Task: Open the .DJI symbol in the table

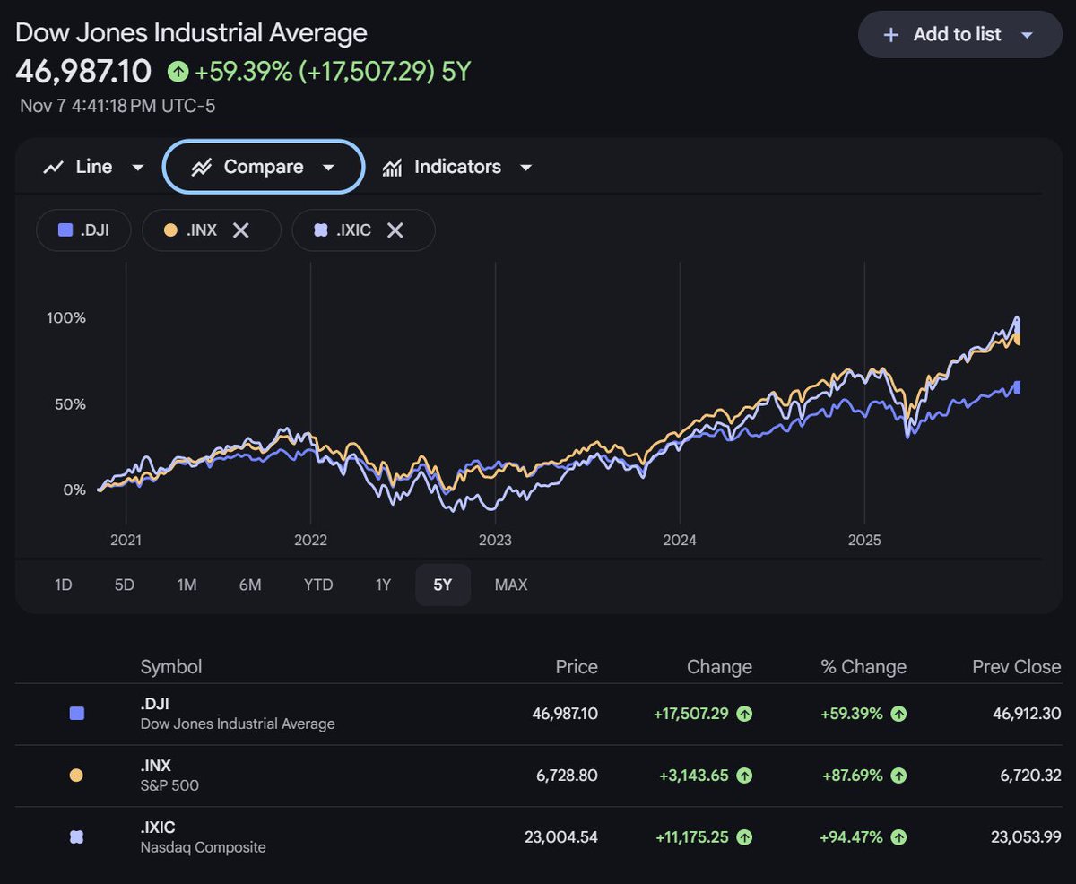Action: tap(155, 704)
